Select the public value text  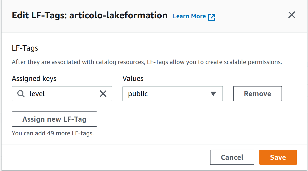tap(138, 94)
